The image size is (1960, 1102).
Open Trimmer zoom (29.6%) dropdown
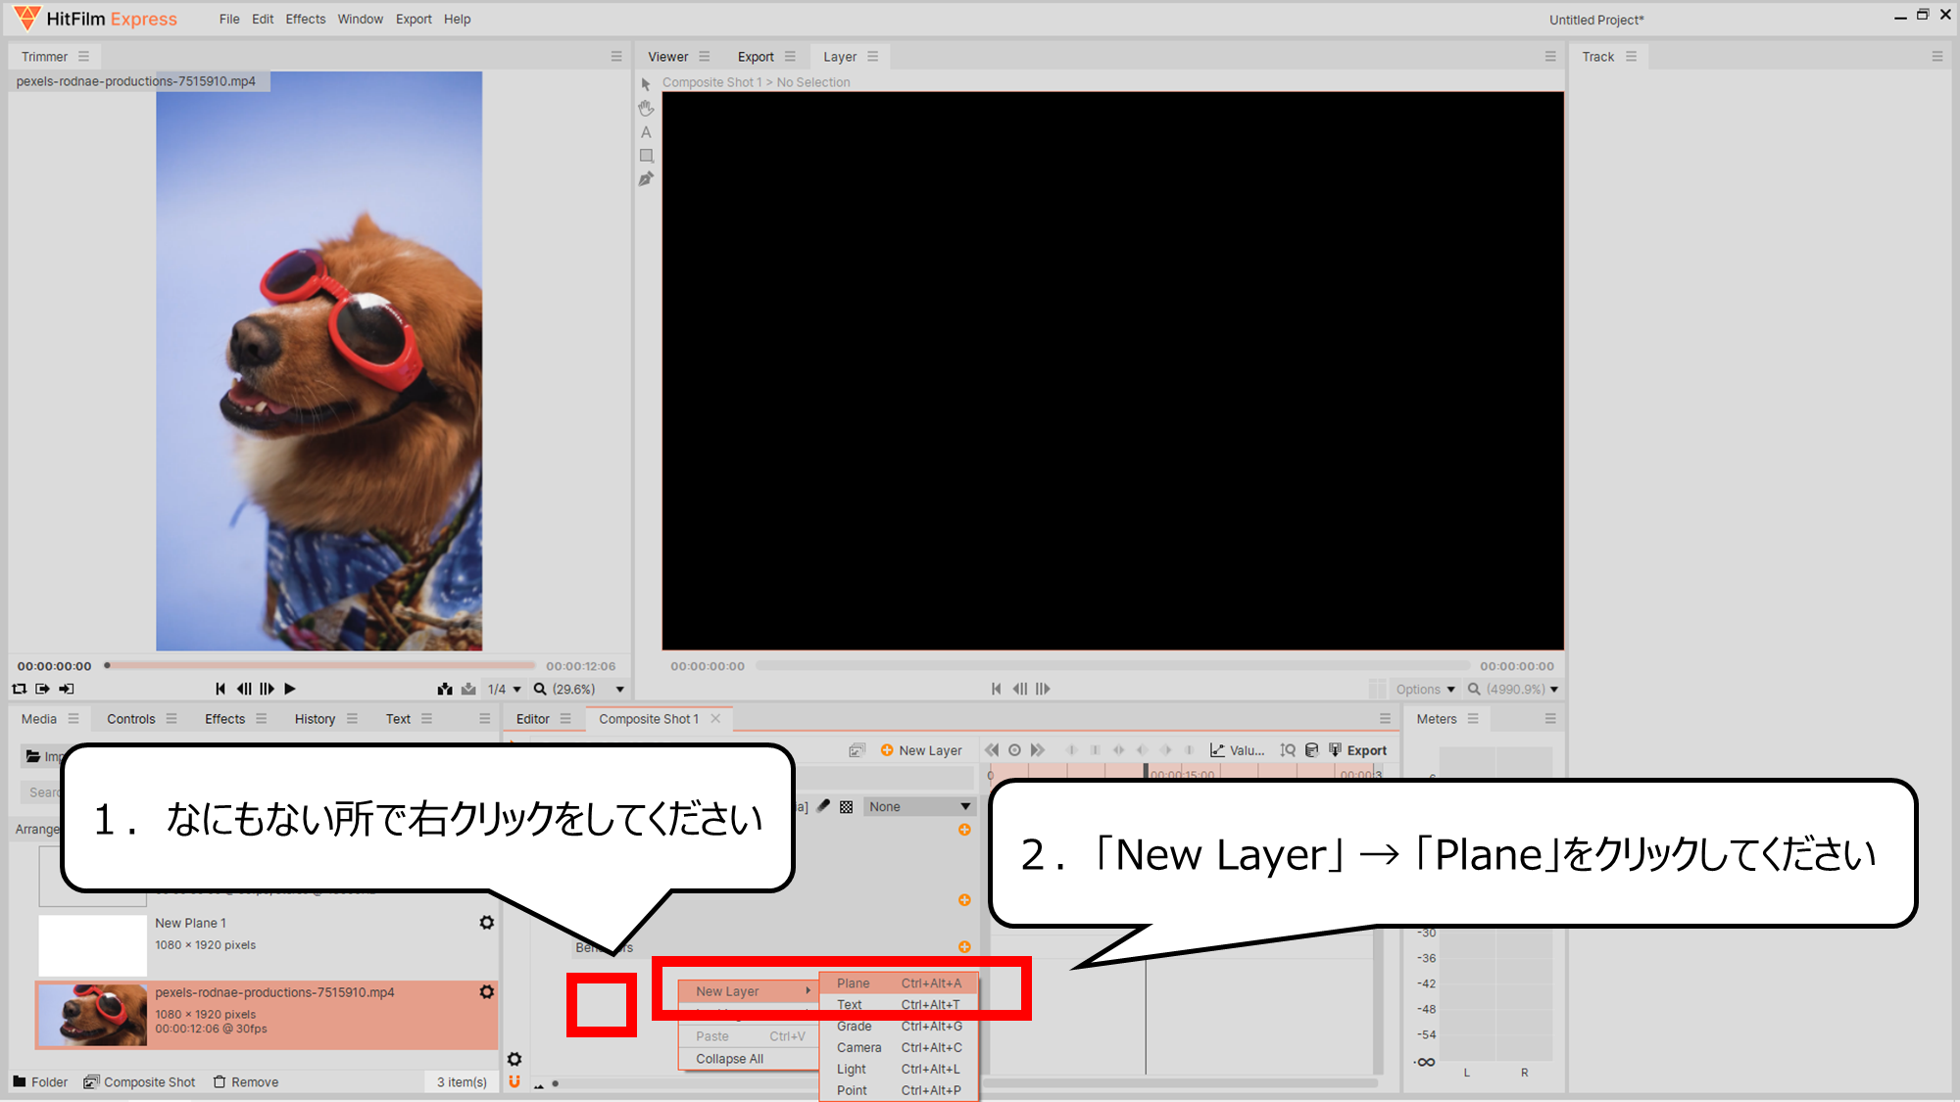(x=578, y=689)
